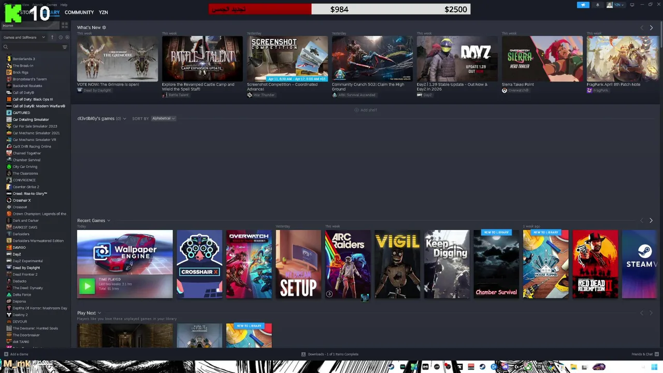This screenshot has width=663, height=373.
Task: Open the YZN profile tab
Action: (x=103, y=12)
